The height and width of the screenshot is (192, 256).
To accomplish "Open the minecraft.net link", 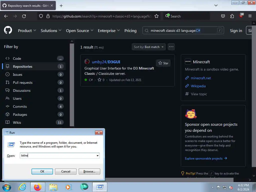I will pos(201,78).
